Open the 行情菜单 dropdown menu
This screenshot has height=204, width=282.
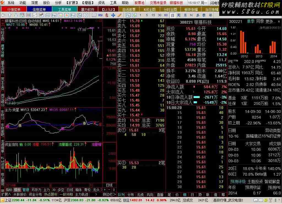(x=14, y=9)
